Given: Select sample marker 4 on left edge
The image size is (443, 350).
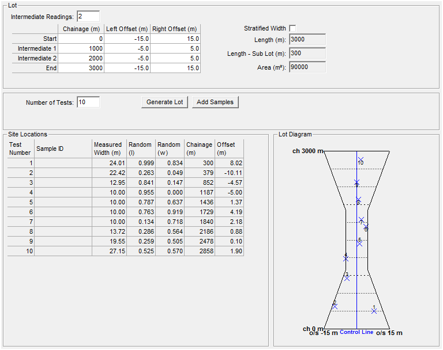Looking at the screenshot, I should (346, 258).
